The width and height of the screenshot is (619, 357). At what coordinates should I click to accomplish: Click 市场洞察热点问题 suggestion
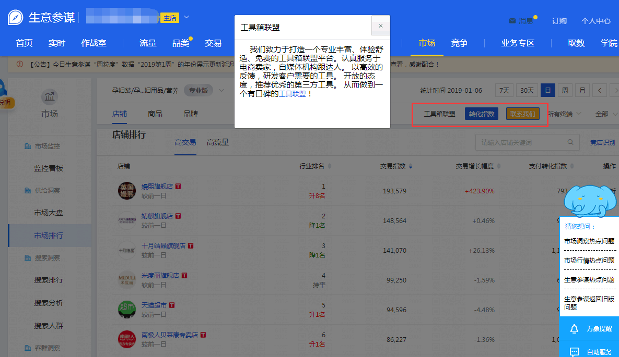[589, 241]
